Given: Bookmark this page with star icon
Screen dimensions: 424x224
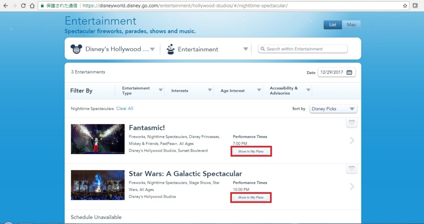Looking at the screenshot, I should point(405,6).
